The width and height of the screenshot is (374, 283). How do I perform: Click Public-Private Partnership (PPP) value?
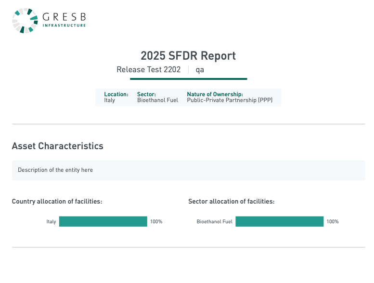tap(230, 100)
